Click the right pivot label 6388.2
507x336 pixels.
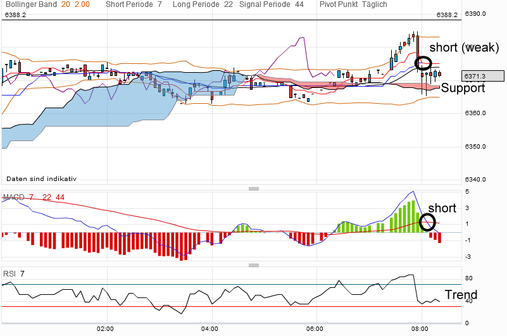point(447,15)
